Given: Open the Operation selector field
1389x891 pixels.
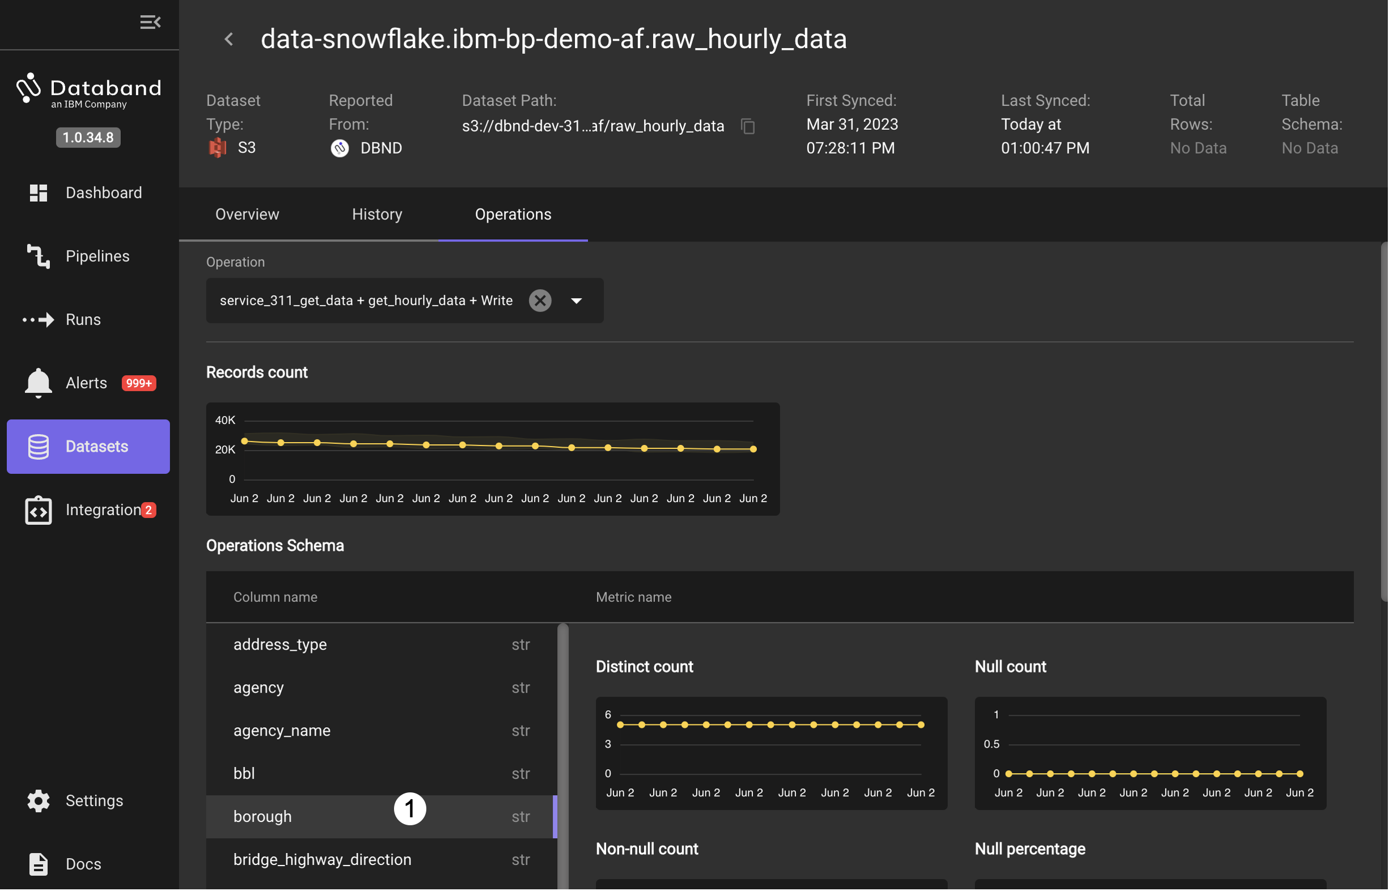Looking at the screenshot, I should coord(366,301).
